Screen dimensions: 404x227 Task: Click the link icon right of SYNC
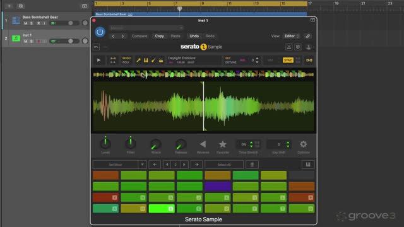coord(309,61)
